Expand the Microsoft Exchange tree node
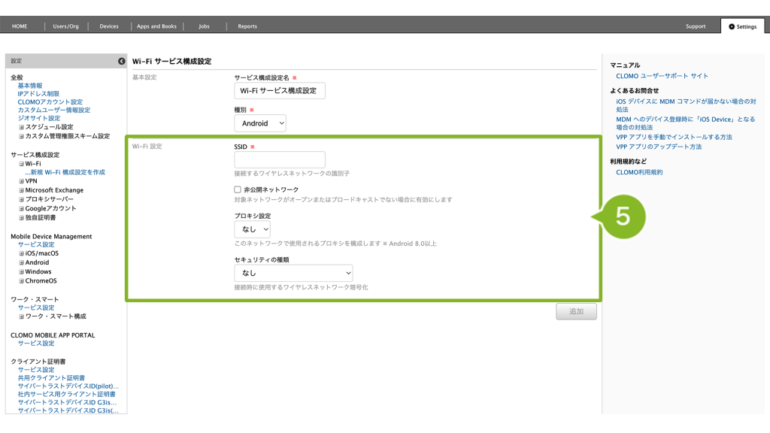 point(22,190)
